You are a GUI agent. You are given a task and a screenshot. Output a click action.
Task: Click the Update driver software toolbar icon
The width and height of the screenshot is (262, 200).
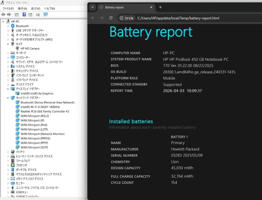tap(38, 15)
